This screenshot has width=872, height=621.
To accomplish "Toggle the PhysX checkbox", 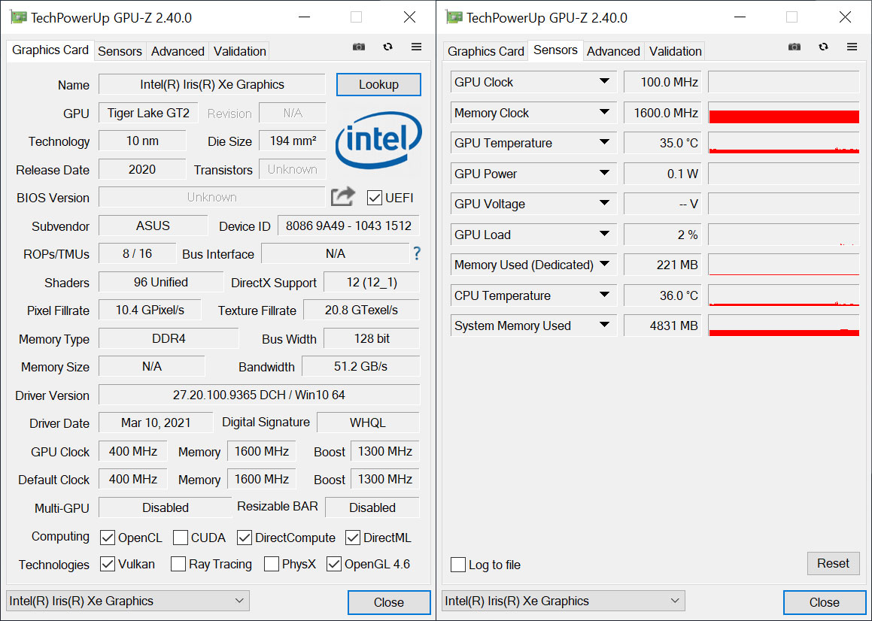I will 272,564.
